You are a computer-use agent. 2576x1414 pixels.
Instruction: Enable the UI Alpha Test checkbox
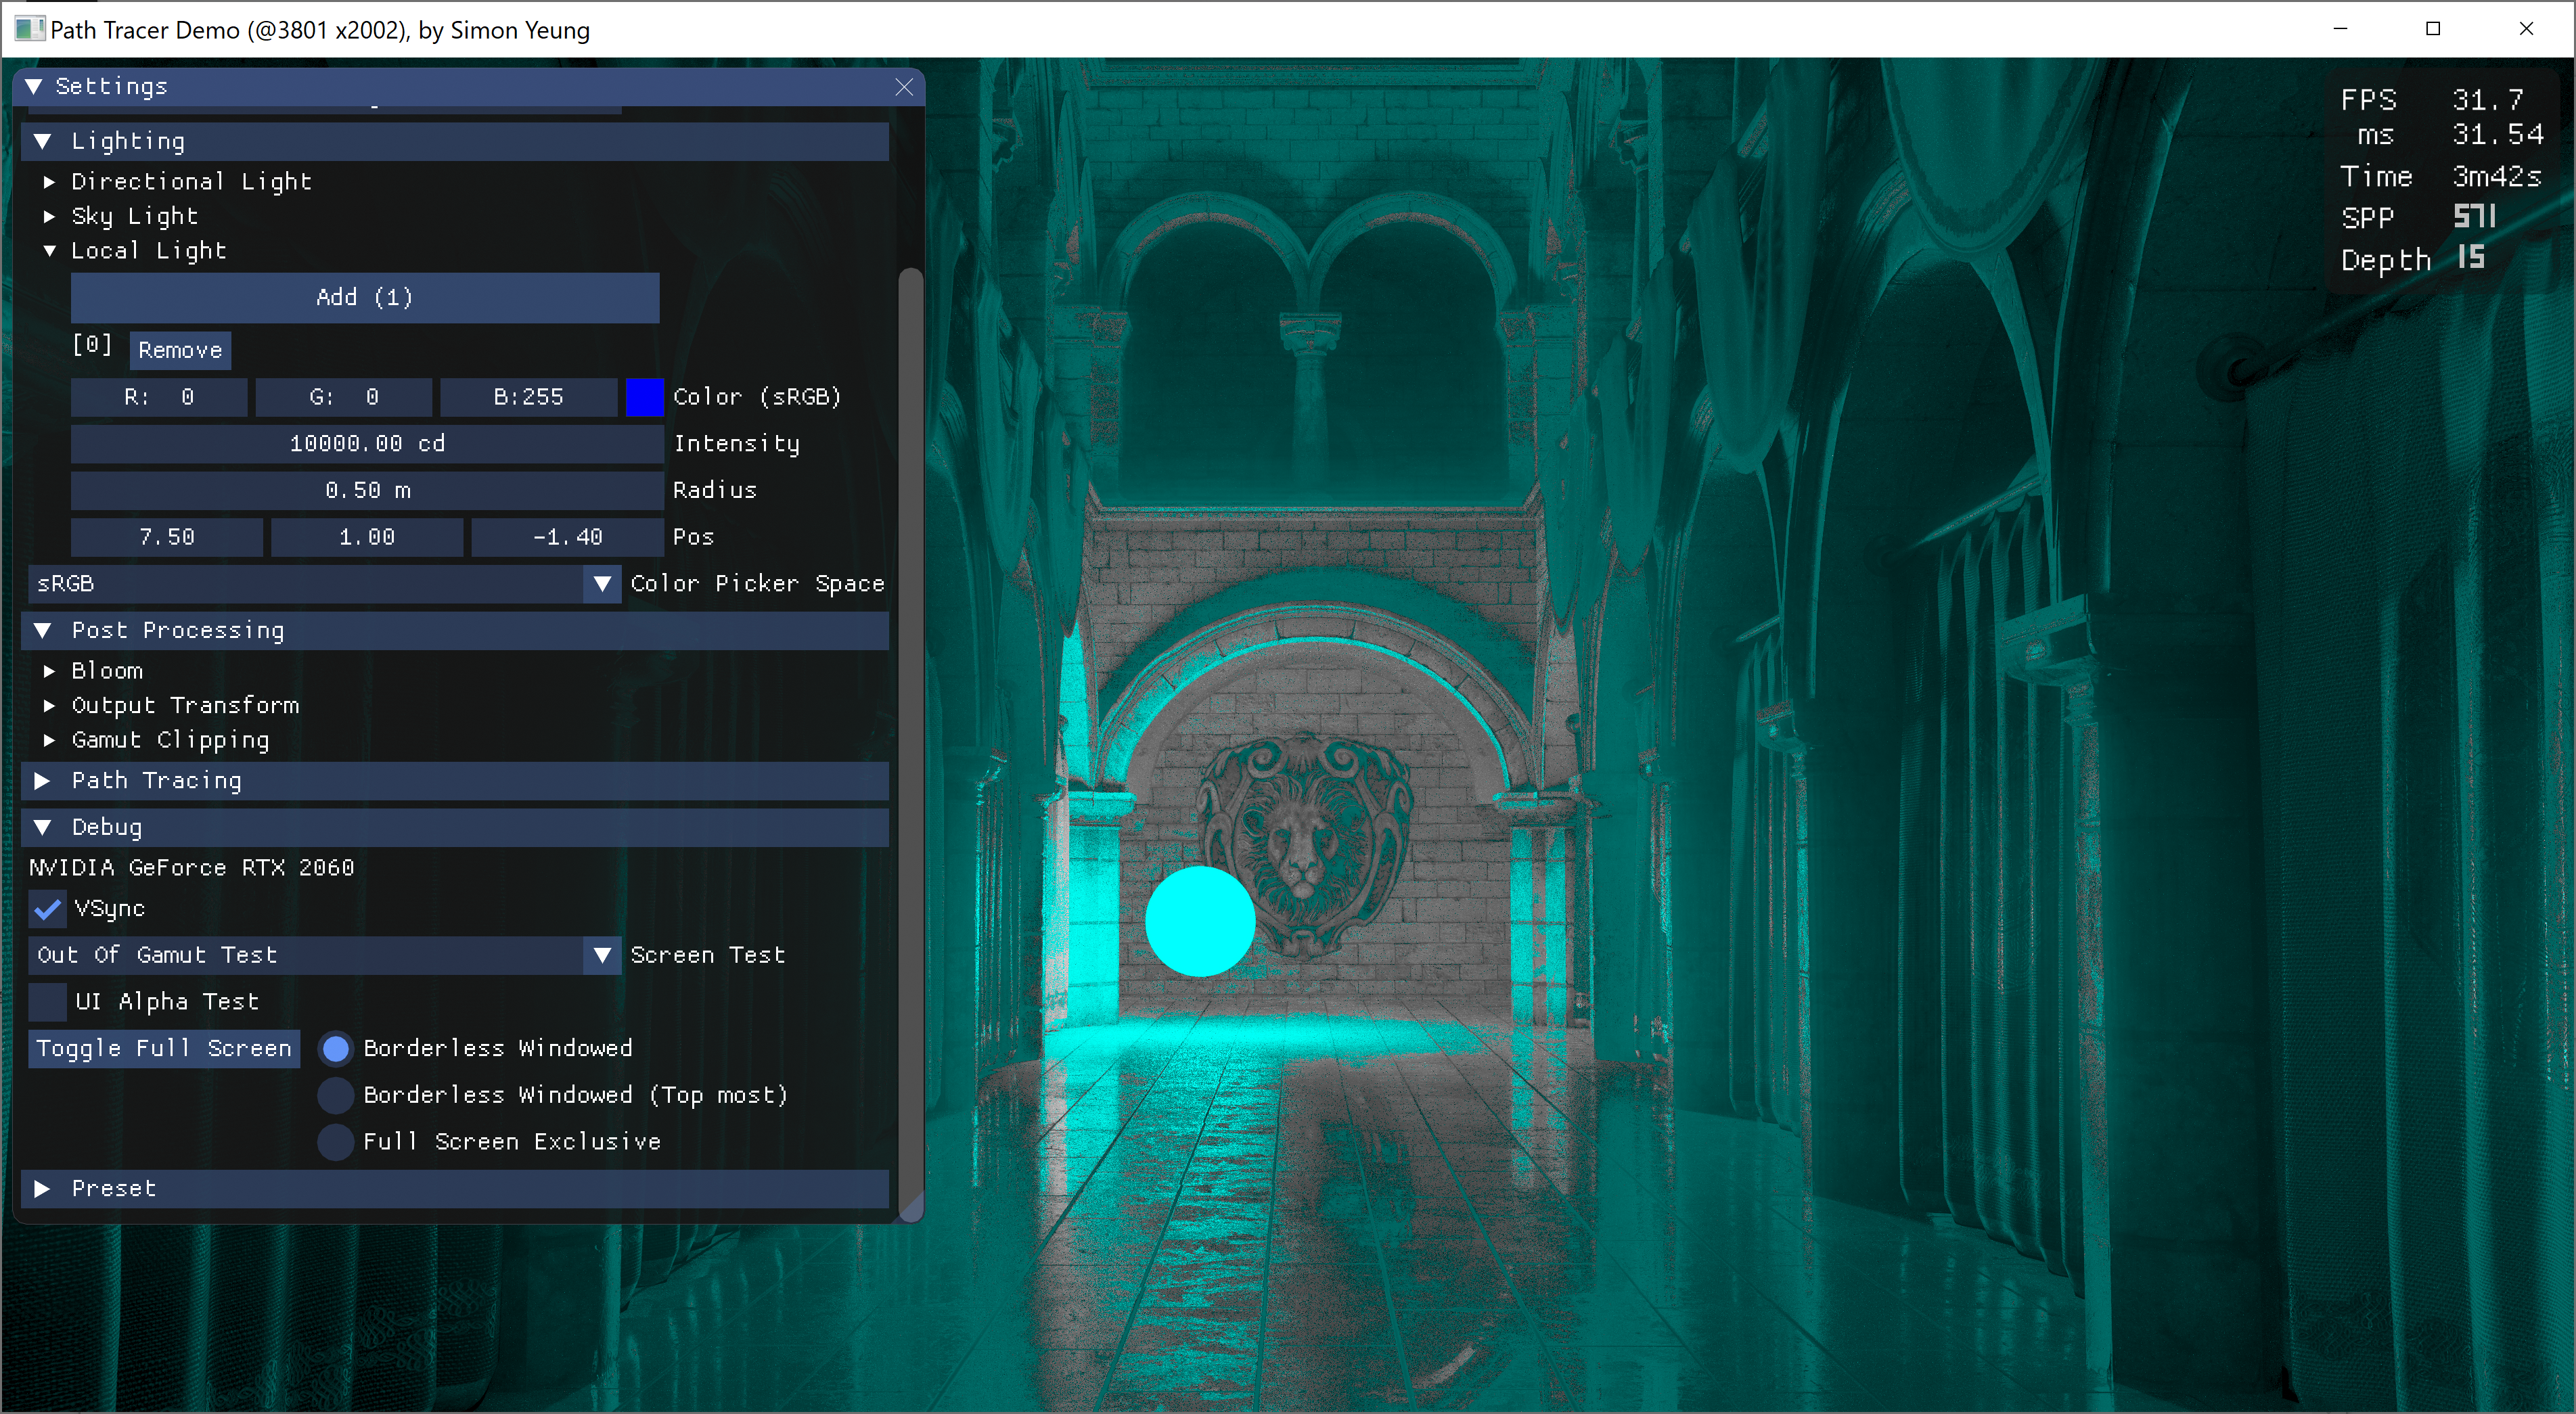[x=47, y=1002]
